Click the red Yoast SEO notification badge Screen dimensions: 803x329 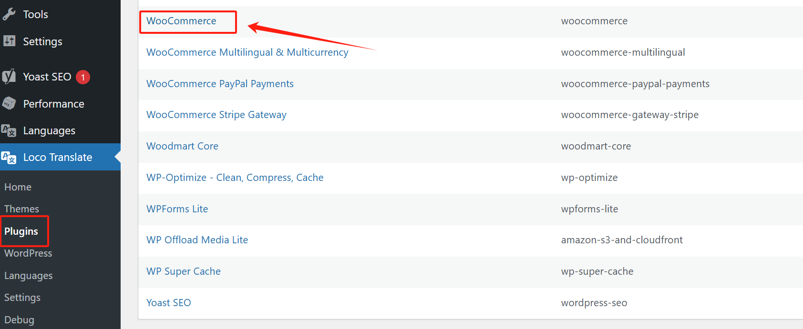83,77
